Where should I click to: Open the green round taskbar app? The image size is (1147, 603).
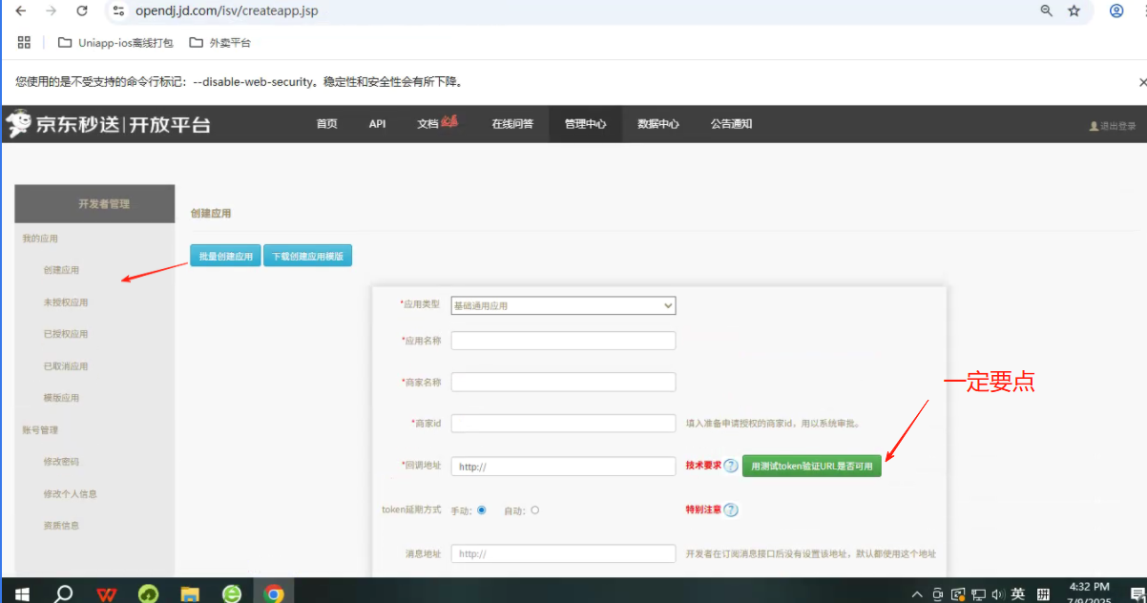click(148, 593)
